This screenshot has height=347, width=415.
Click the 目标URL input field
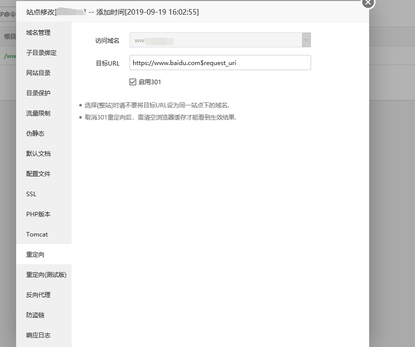[220, 63]
